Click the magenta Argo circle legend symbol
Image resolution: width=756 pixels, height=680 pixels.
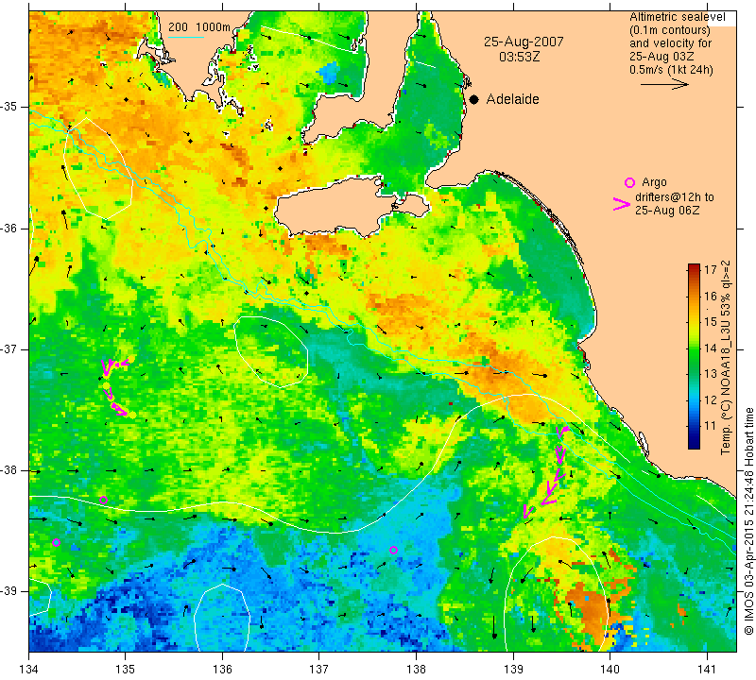[629, 182]
